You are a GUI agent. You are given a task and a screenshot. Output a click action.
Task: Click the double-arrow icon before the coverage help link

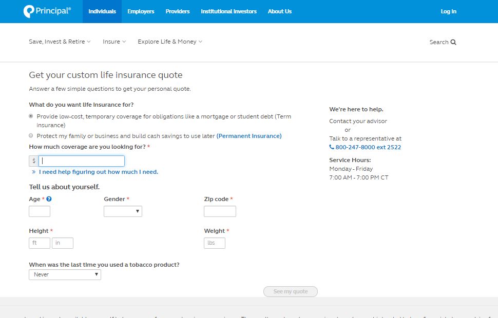coord(33,172)
